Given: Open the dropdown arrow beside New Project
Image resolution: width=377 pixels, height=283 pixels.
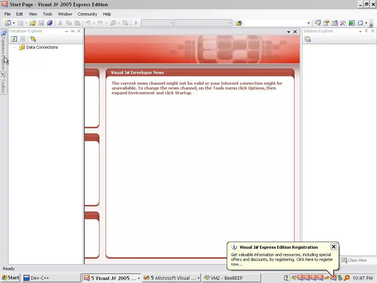Looking at the screenshot, I should (x=14, y=23).
